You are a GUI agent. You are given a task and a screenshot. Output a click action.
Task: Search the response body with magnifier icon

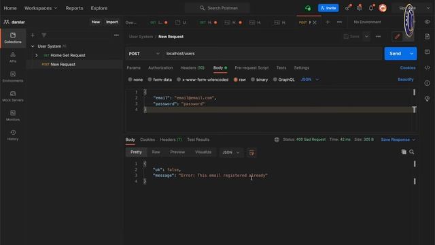tap(412, 152)
